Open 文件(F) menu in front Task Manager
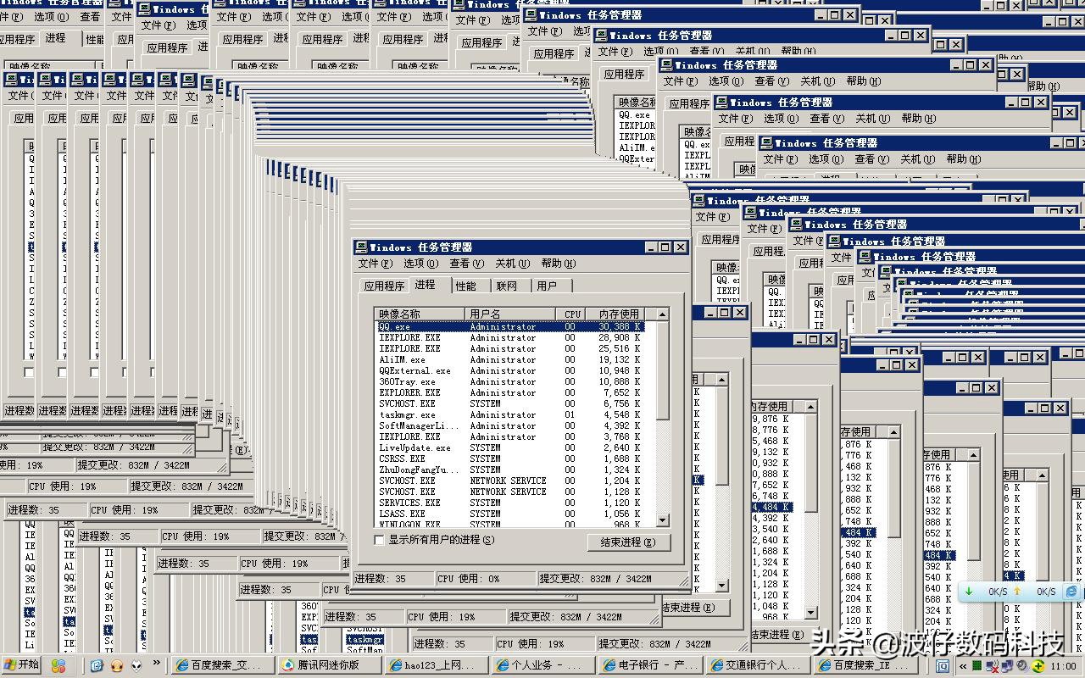Viewport: 1085px width, 678px height. (x=375, y=264)
